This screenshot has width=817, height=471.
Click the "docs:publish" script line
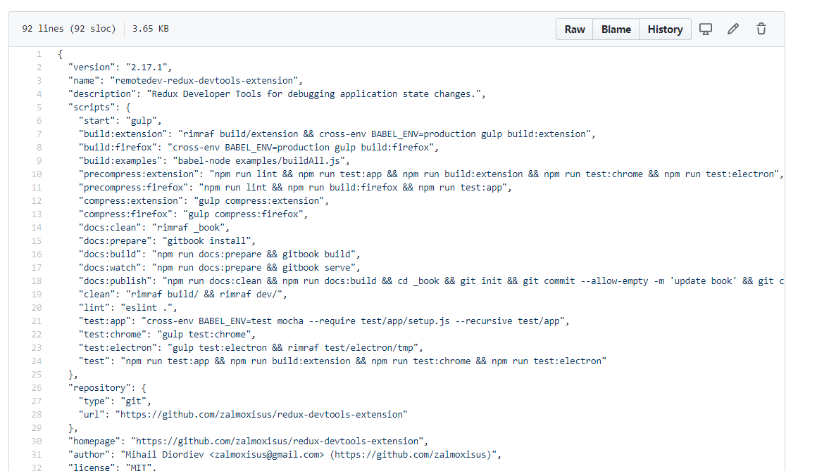(x=431, y=281)
